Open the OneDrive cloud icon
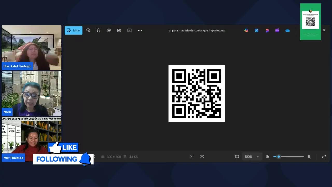 pyautogui.click(x=288, y=30)
